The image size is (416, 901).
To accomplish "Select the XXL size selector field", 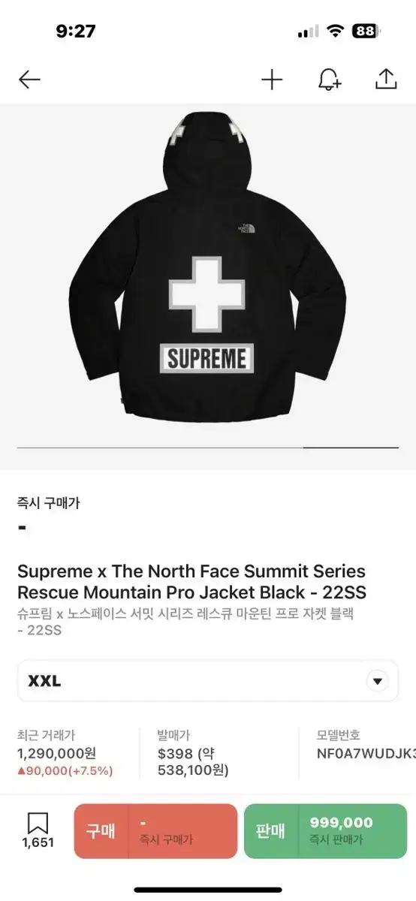I will click(x=208, y=681).
